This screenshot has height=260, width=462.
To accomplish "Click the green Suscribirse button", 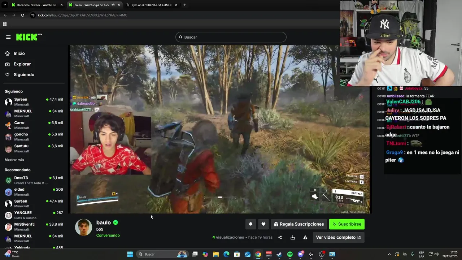I will click(347, 224).
